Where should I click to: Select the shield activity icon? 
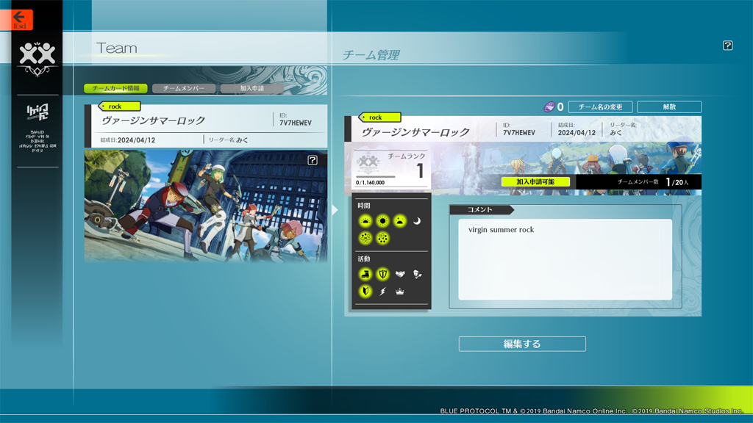pos(382,274)
